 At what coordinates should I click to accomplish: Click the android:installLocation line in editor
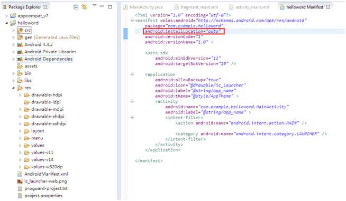tap(183, 31)
